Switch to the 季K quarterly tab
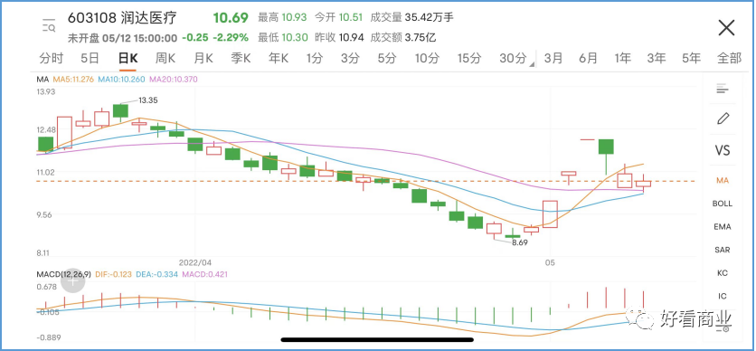 click(241, 59)
